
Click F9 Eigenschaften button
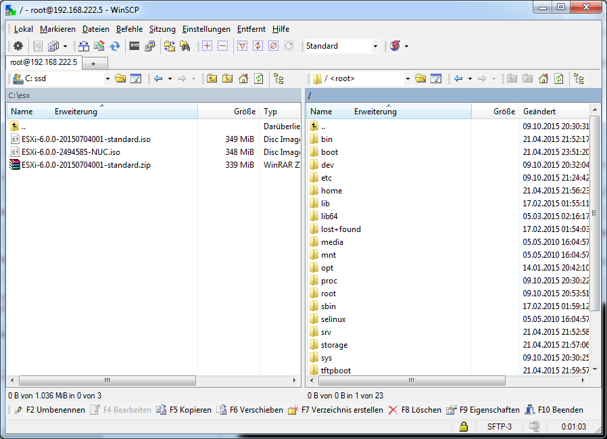pos(483,410)
